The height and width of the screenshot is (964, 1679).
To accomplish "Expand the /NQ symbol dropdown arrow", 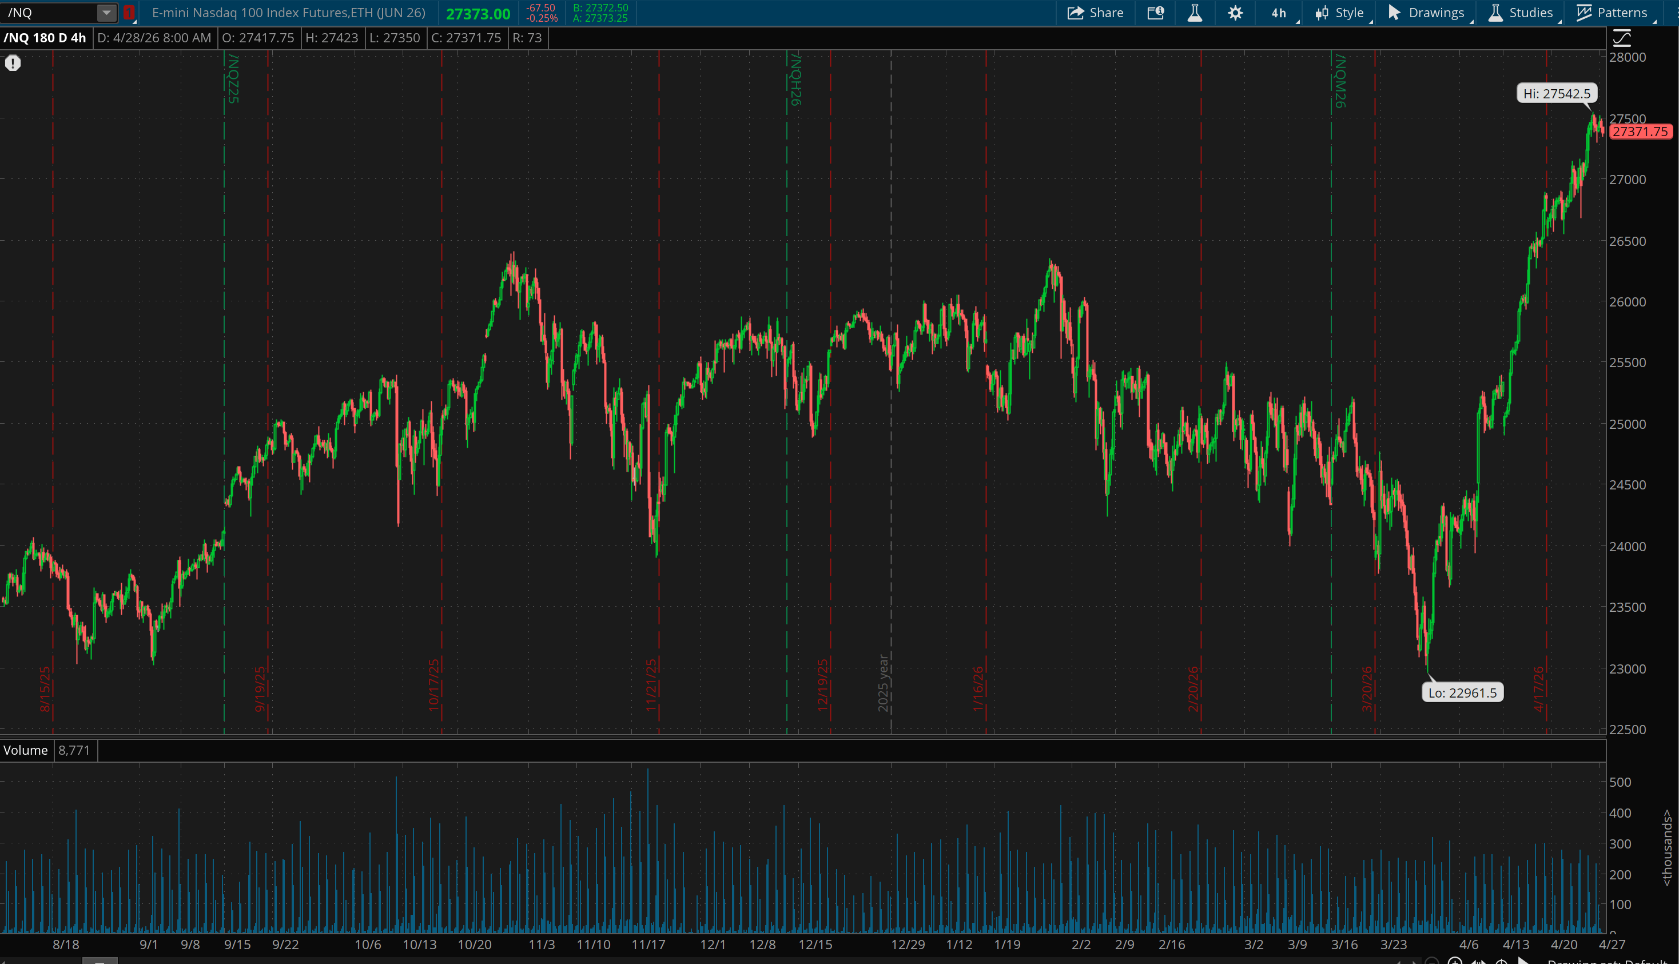I will (106, 13).
